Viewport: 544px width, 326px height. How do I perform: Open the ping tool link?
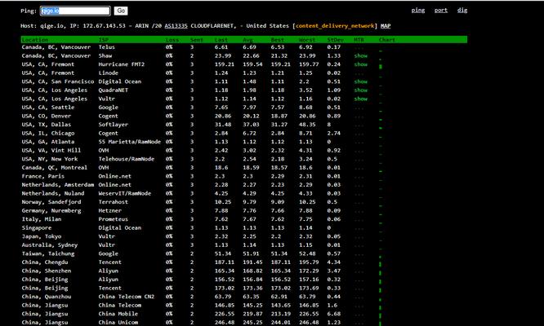pos(418,11)
